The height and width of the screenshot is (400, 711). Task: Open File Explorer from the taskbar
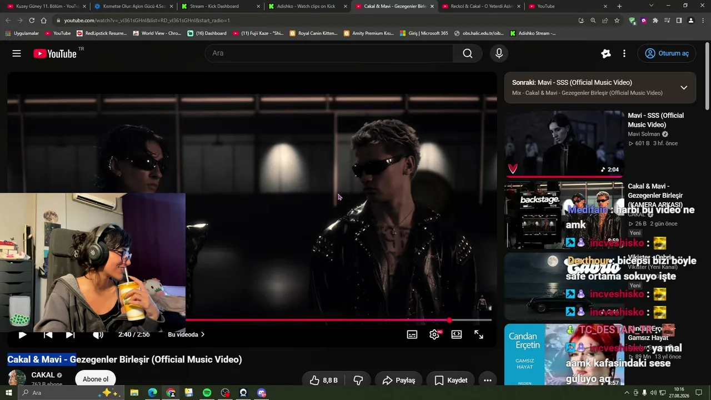coord(134,393)
